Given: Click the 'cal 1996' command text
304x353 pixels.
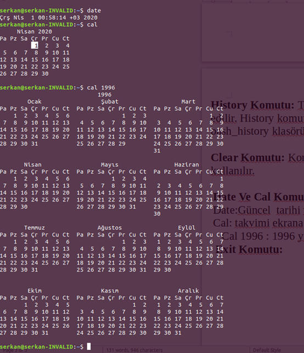Looking at the screenshot, I should [x=101, y=88].
